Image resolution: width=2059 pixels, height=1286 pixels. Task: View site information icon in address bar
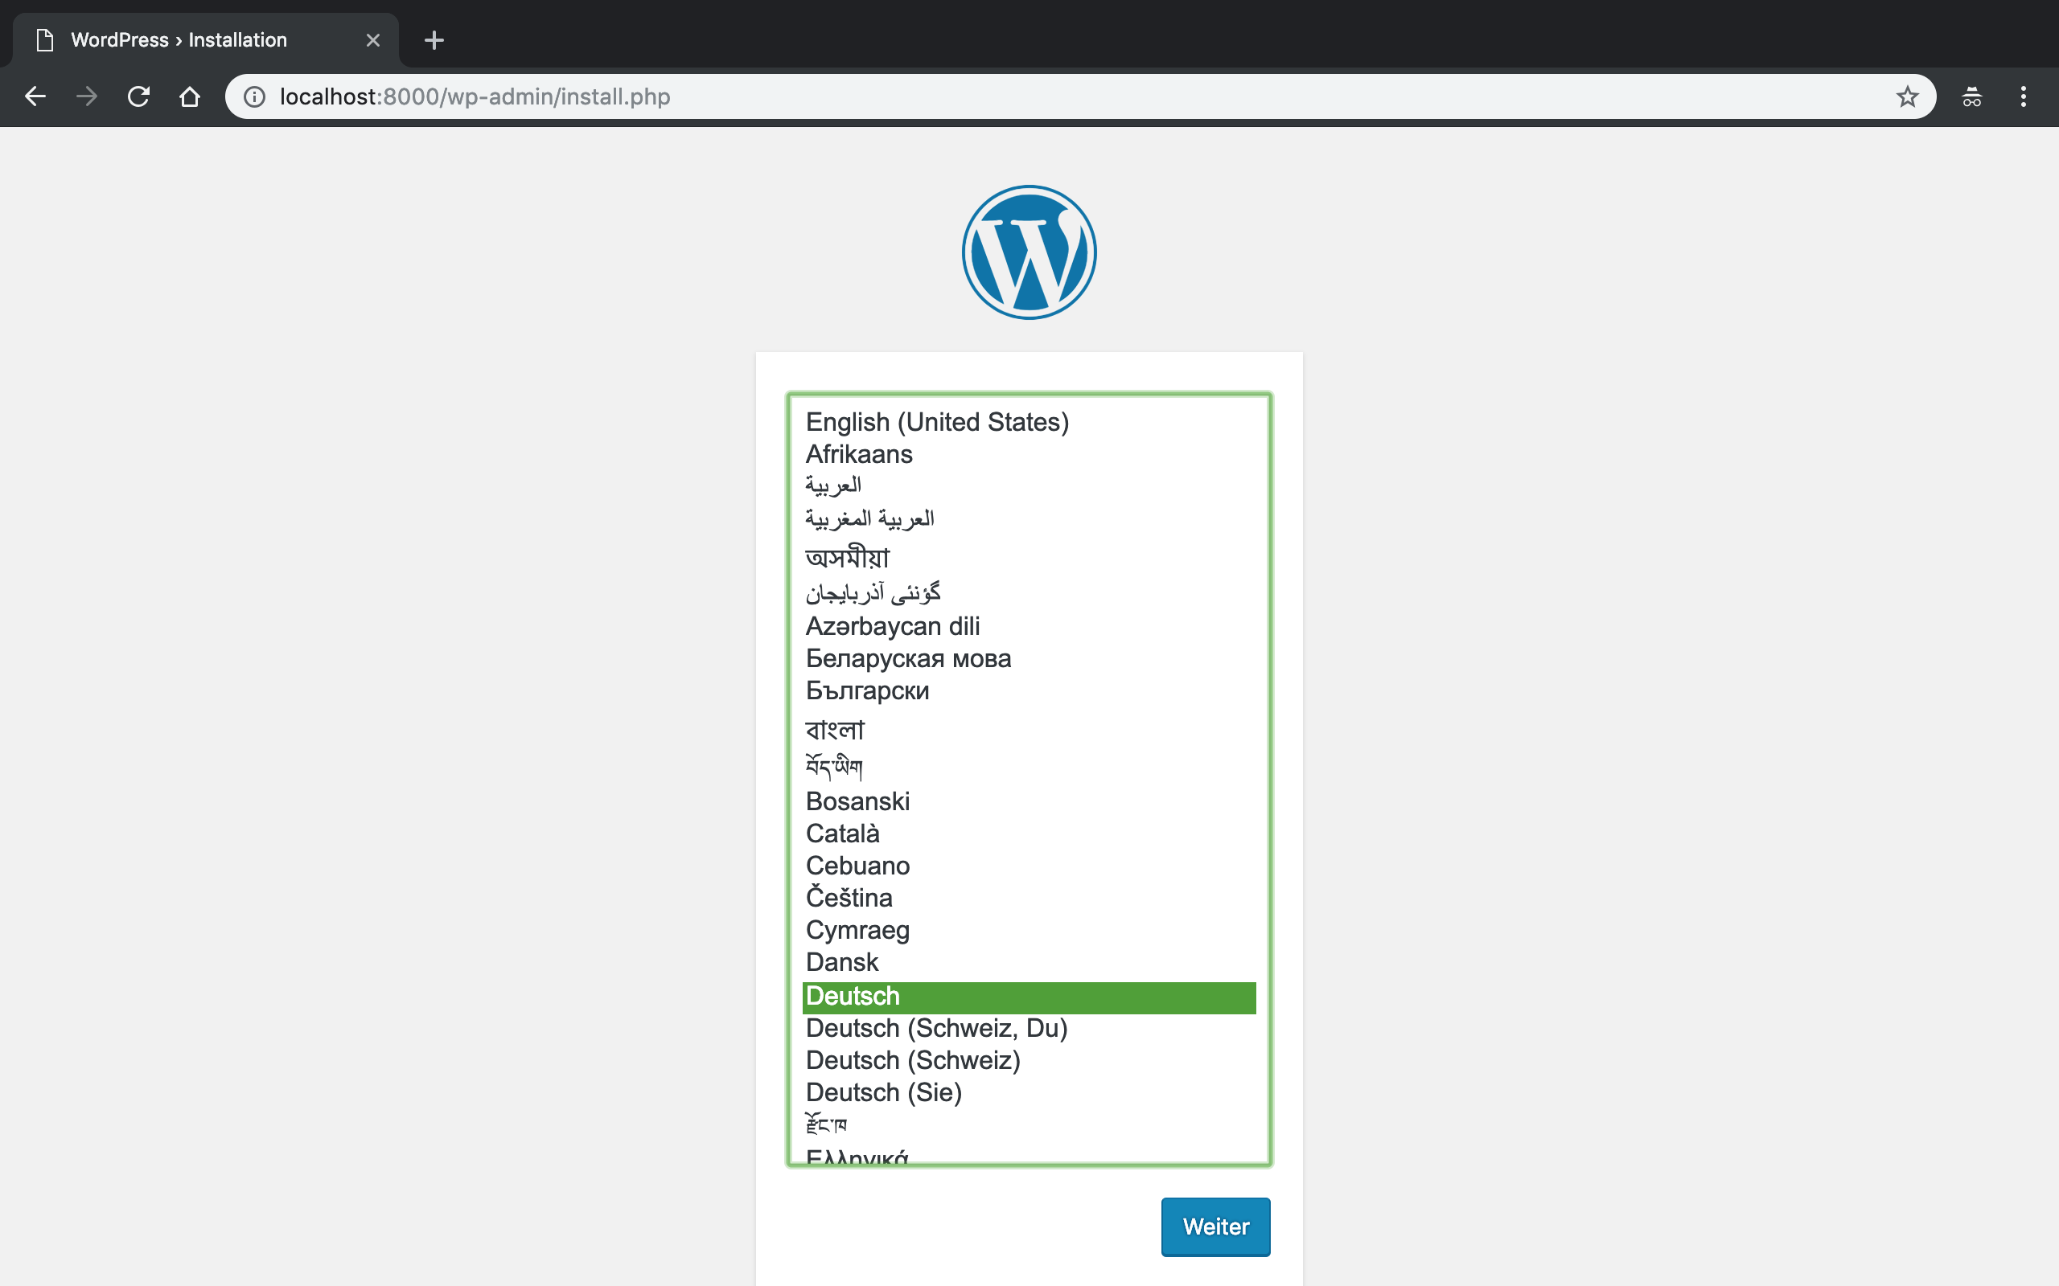(x=254, y=96)
